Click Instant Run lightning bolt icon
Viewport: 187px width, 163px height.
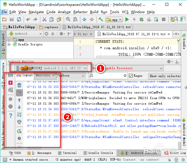[134, 19]
